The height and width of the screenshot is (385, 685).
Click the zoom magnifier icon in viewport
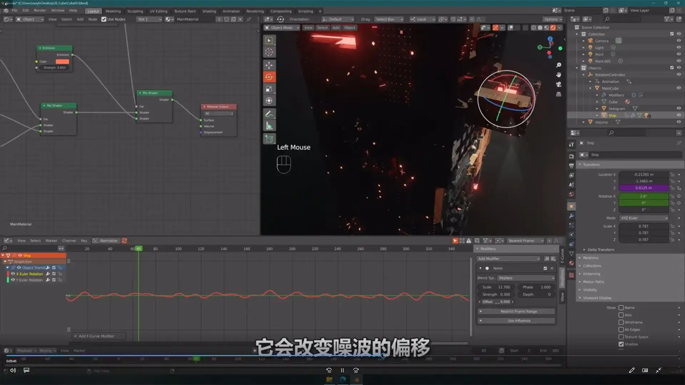click(x=559, y=65)
